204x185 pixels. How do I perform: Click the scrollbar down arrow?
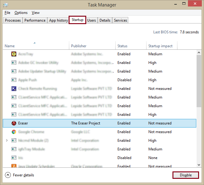(x=199, y=165)
